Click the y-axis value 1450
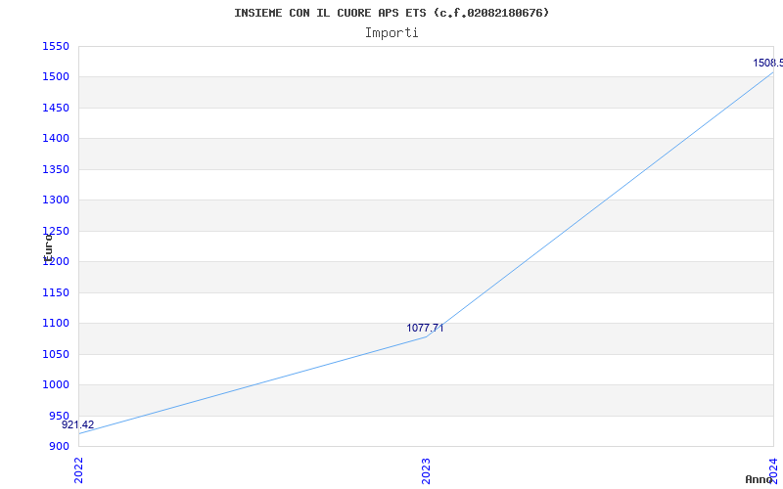 (x=56, y=108)
